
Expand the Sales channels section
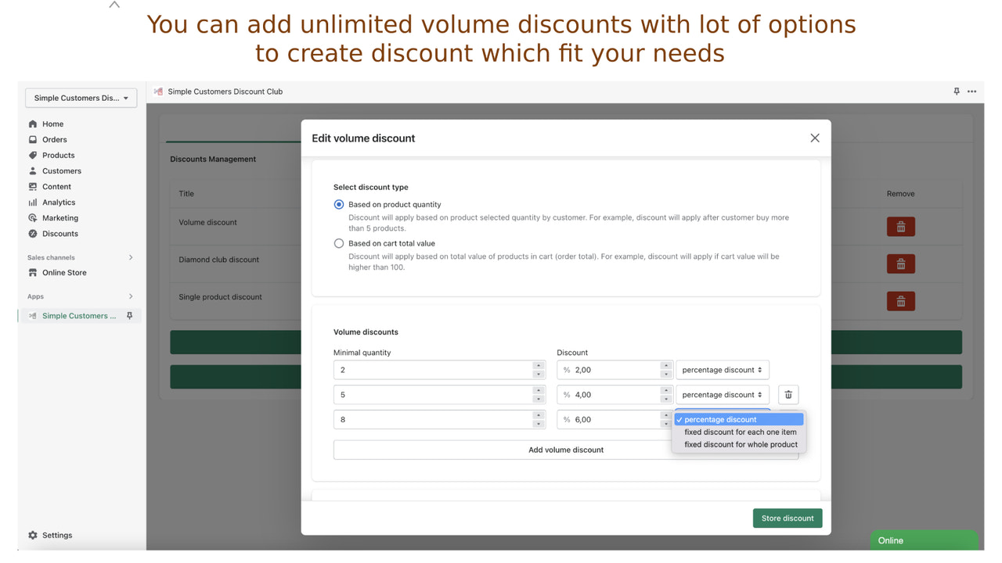131,256
